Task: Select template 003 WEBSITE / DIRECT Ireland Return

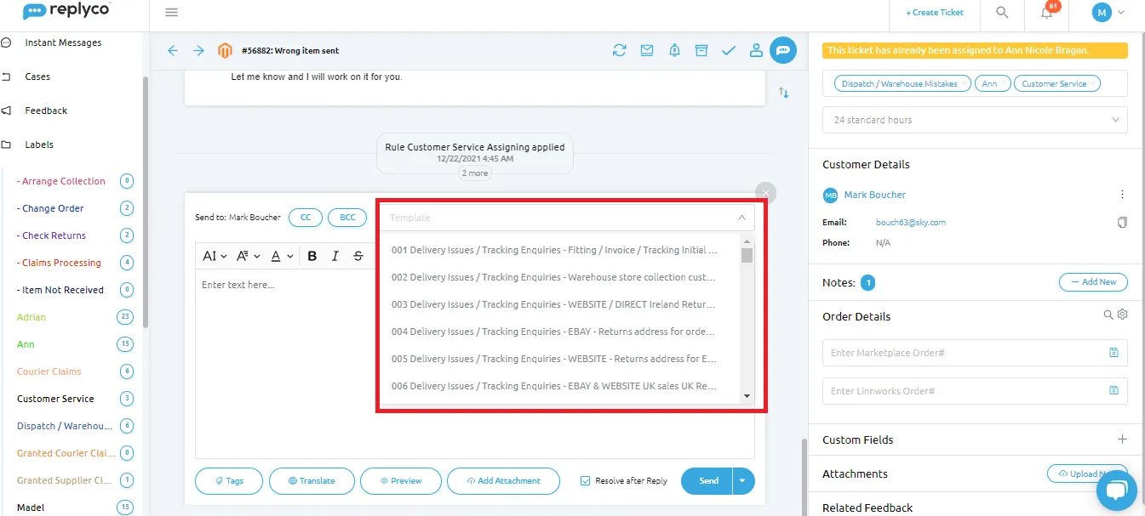Action: click(x=555, y=304)
